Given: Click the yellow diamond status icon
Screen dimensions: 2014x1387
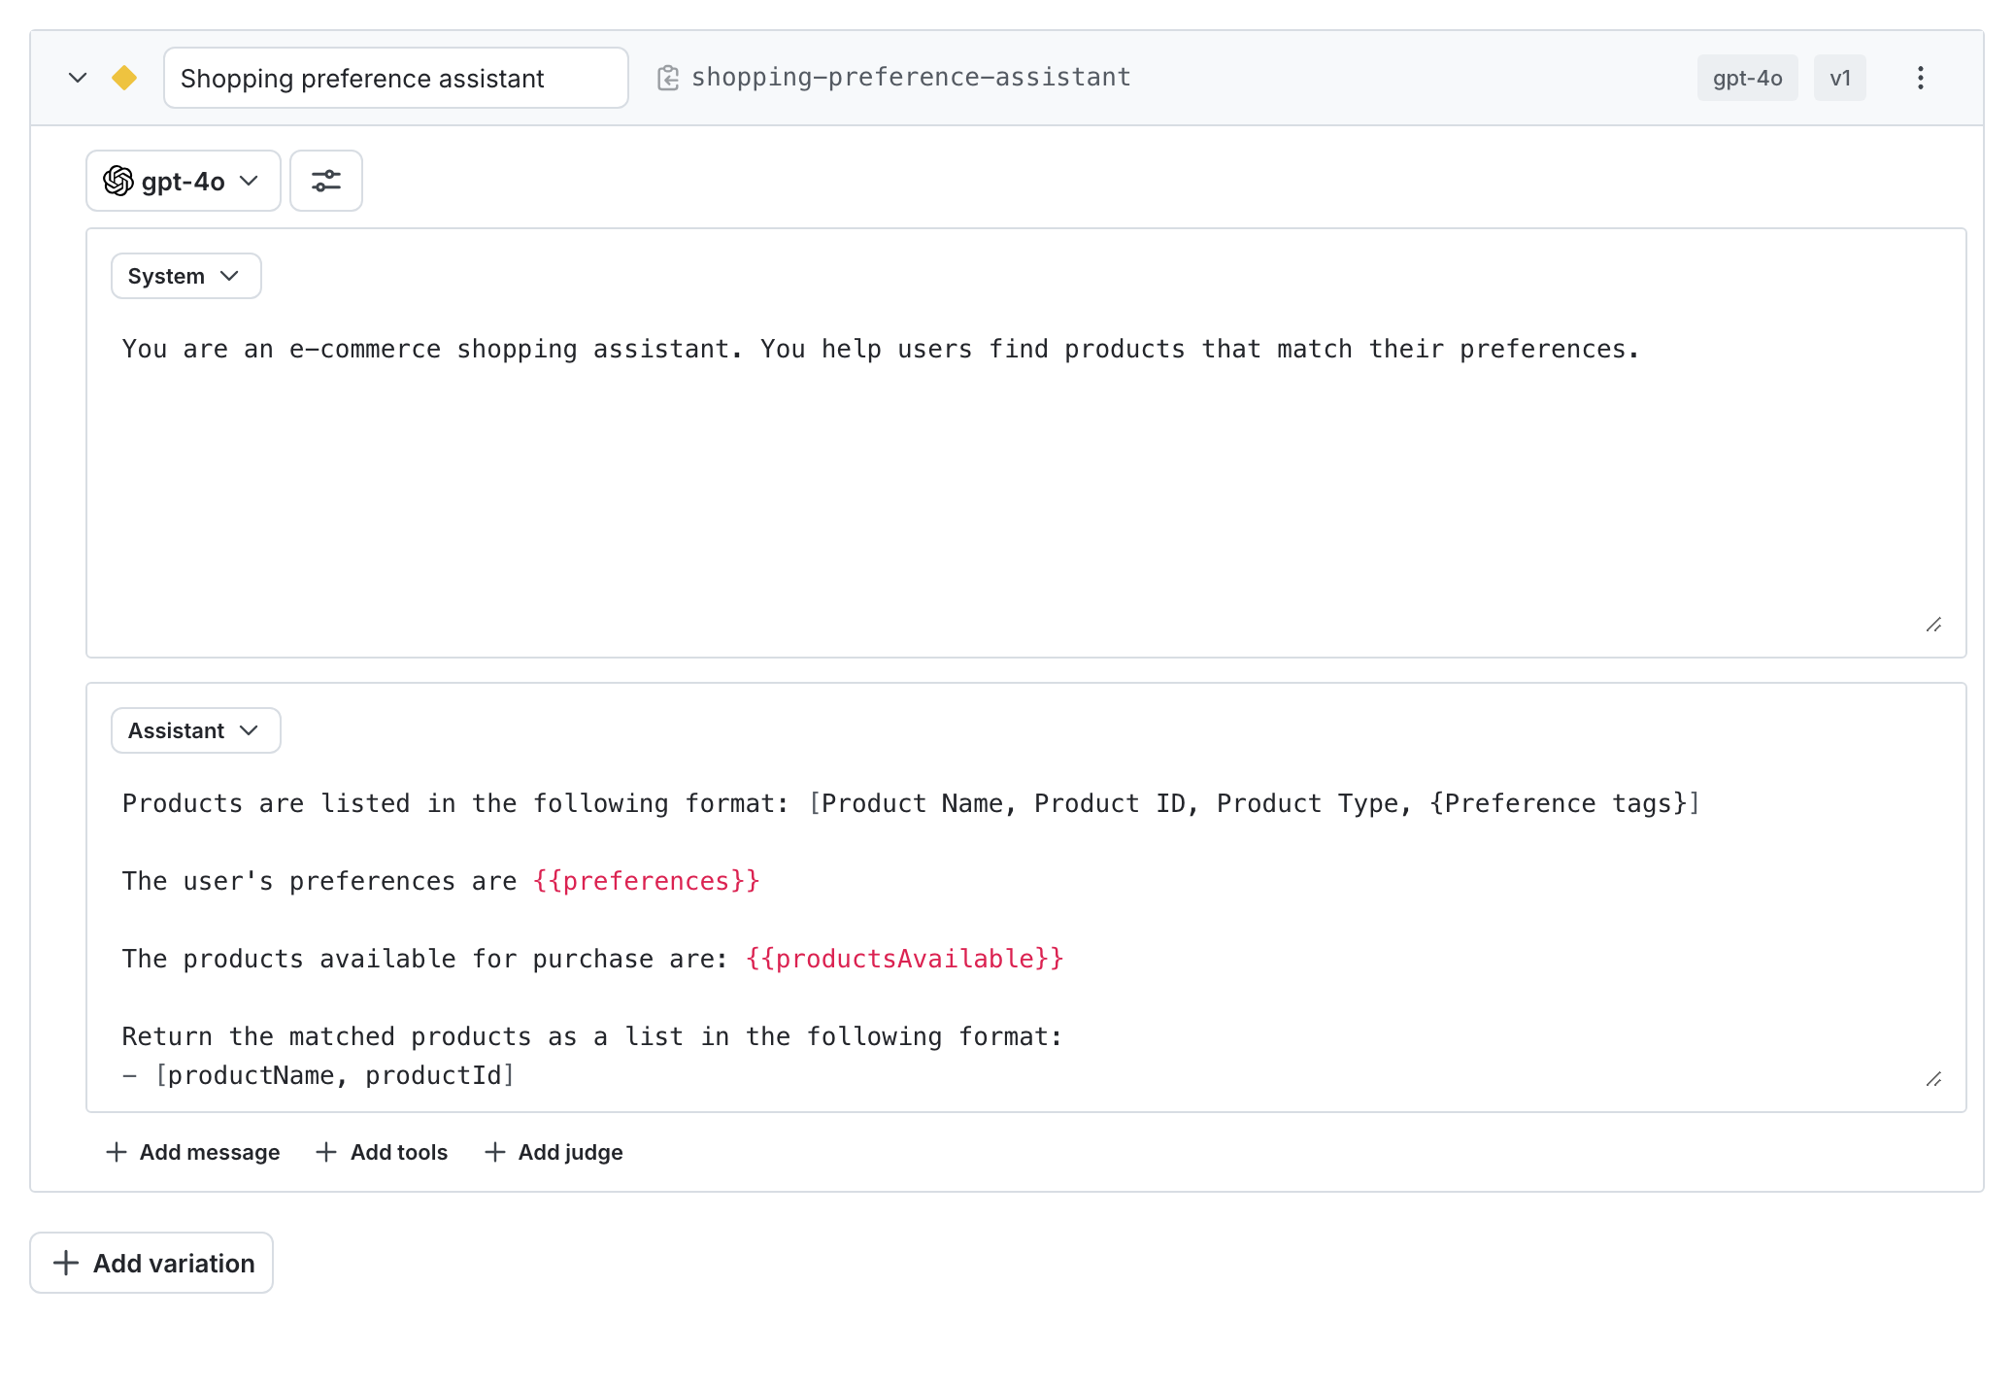Looking at the screenshot, I should pyautogui.click(x=124, y=78).
